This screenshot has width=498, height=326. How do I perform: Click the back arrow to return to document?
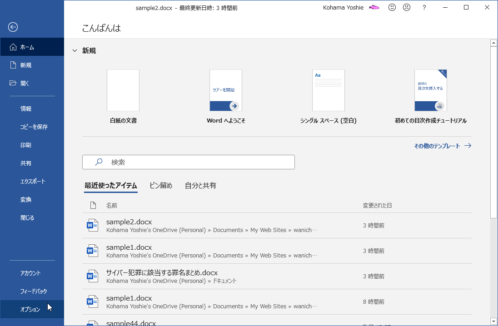(13, 27)
